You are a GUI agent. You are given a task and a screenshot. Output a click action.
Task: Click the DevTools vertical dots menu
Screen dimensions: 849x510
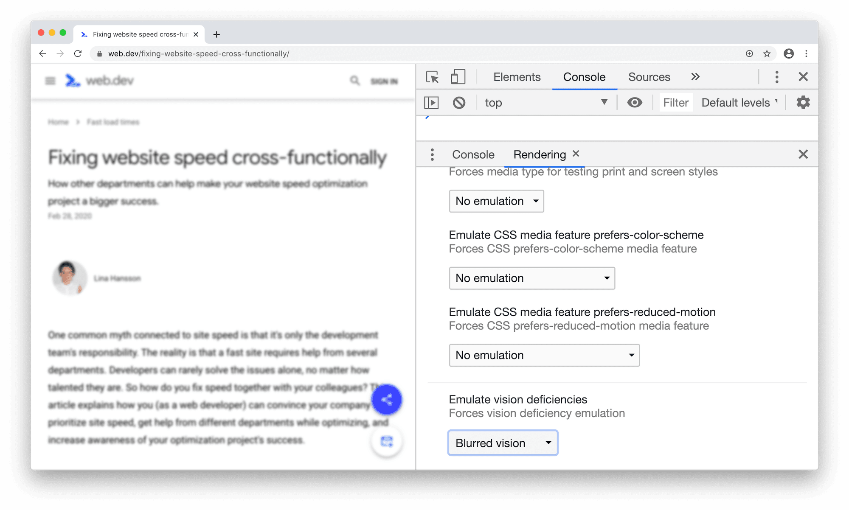click(777, 76)
